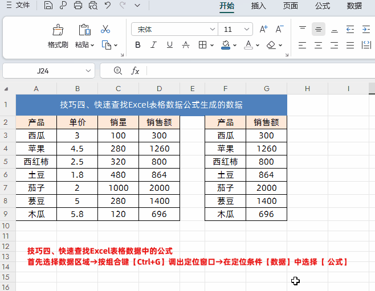The image size is (375, 291).
Task: Expand the quick access toolbar dropdown
Action: pyautogui.click(x=137, y=5)
